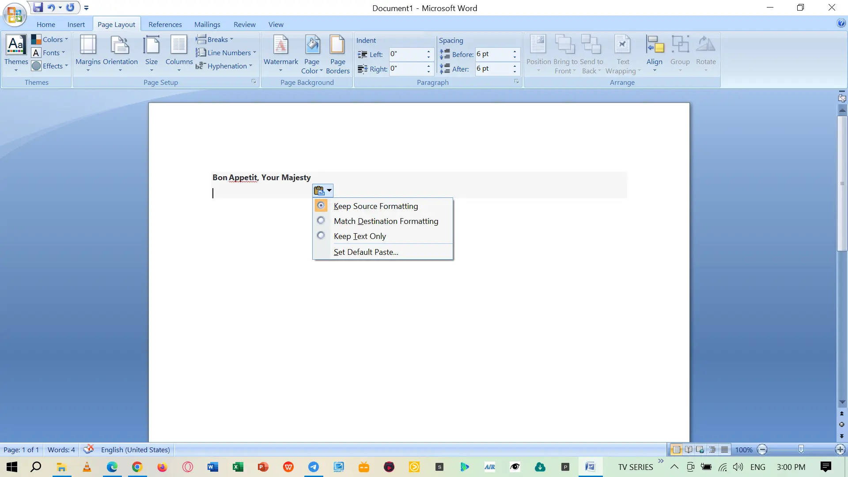Open the Themes gallery

16,53
